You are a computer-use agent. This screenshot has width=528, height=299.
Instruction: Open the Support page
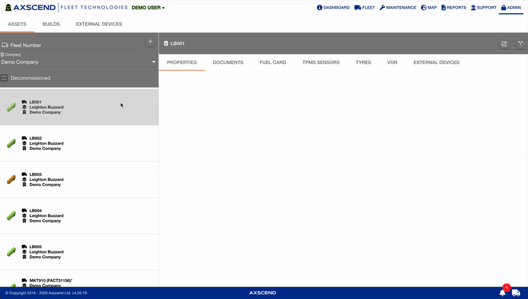click(483, 8)
